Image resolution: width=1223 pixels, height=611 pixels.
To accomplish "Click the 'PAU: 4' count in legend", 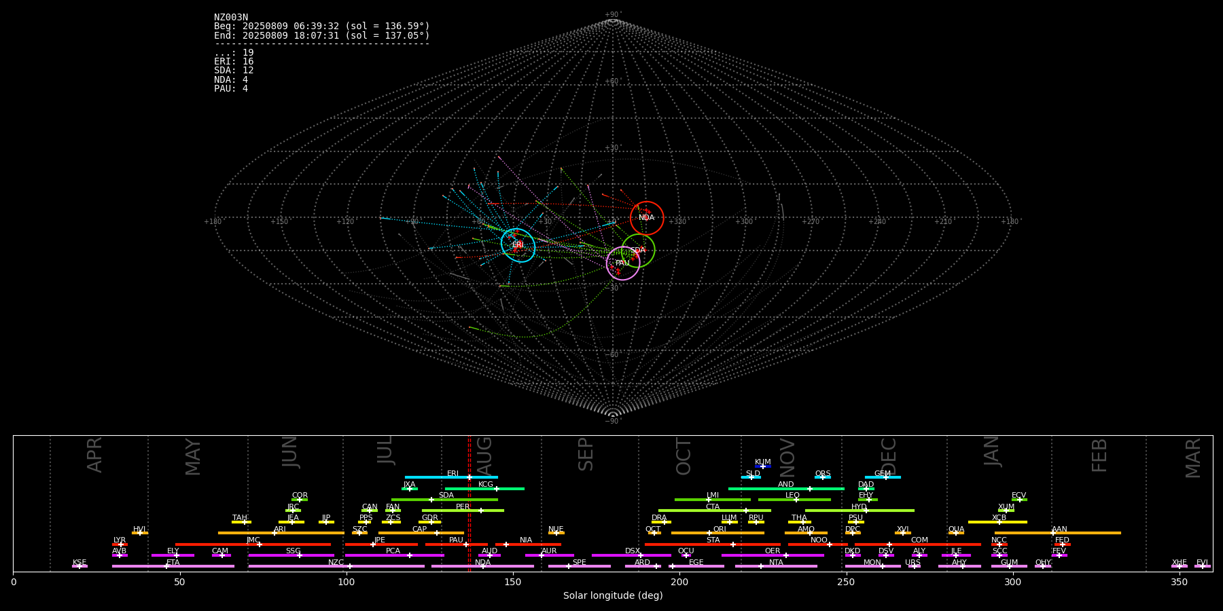I will pyautogui.click(x=231, y=89).
